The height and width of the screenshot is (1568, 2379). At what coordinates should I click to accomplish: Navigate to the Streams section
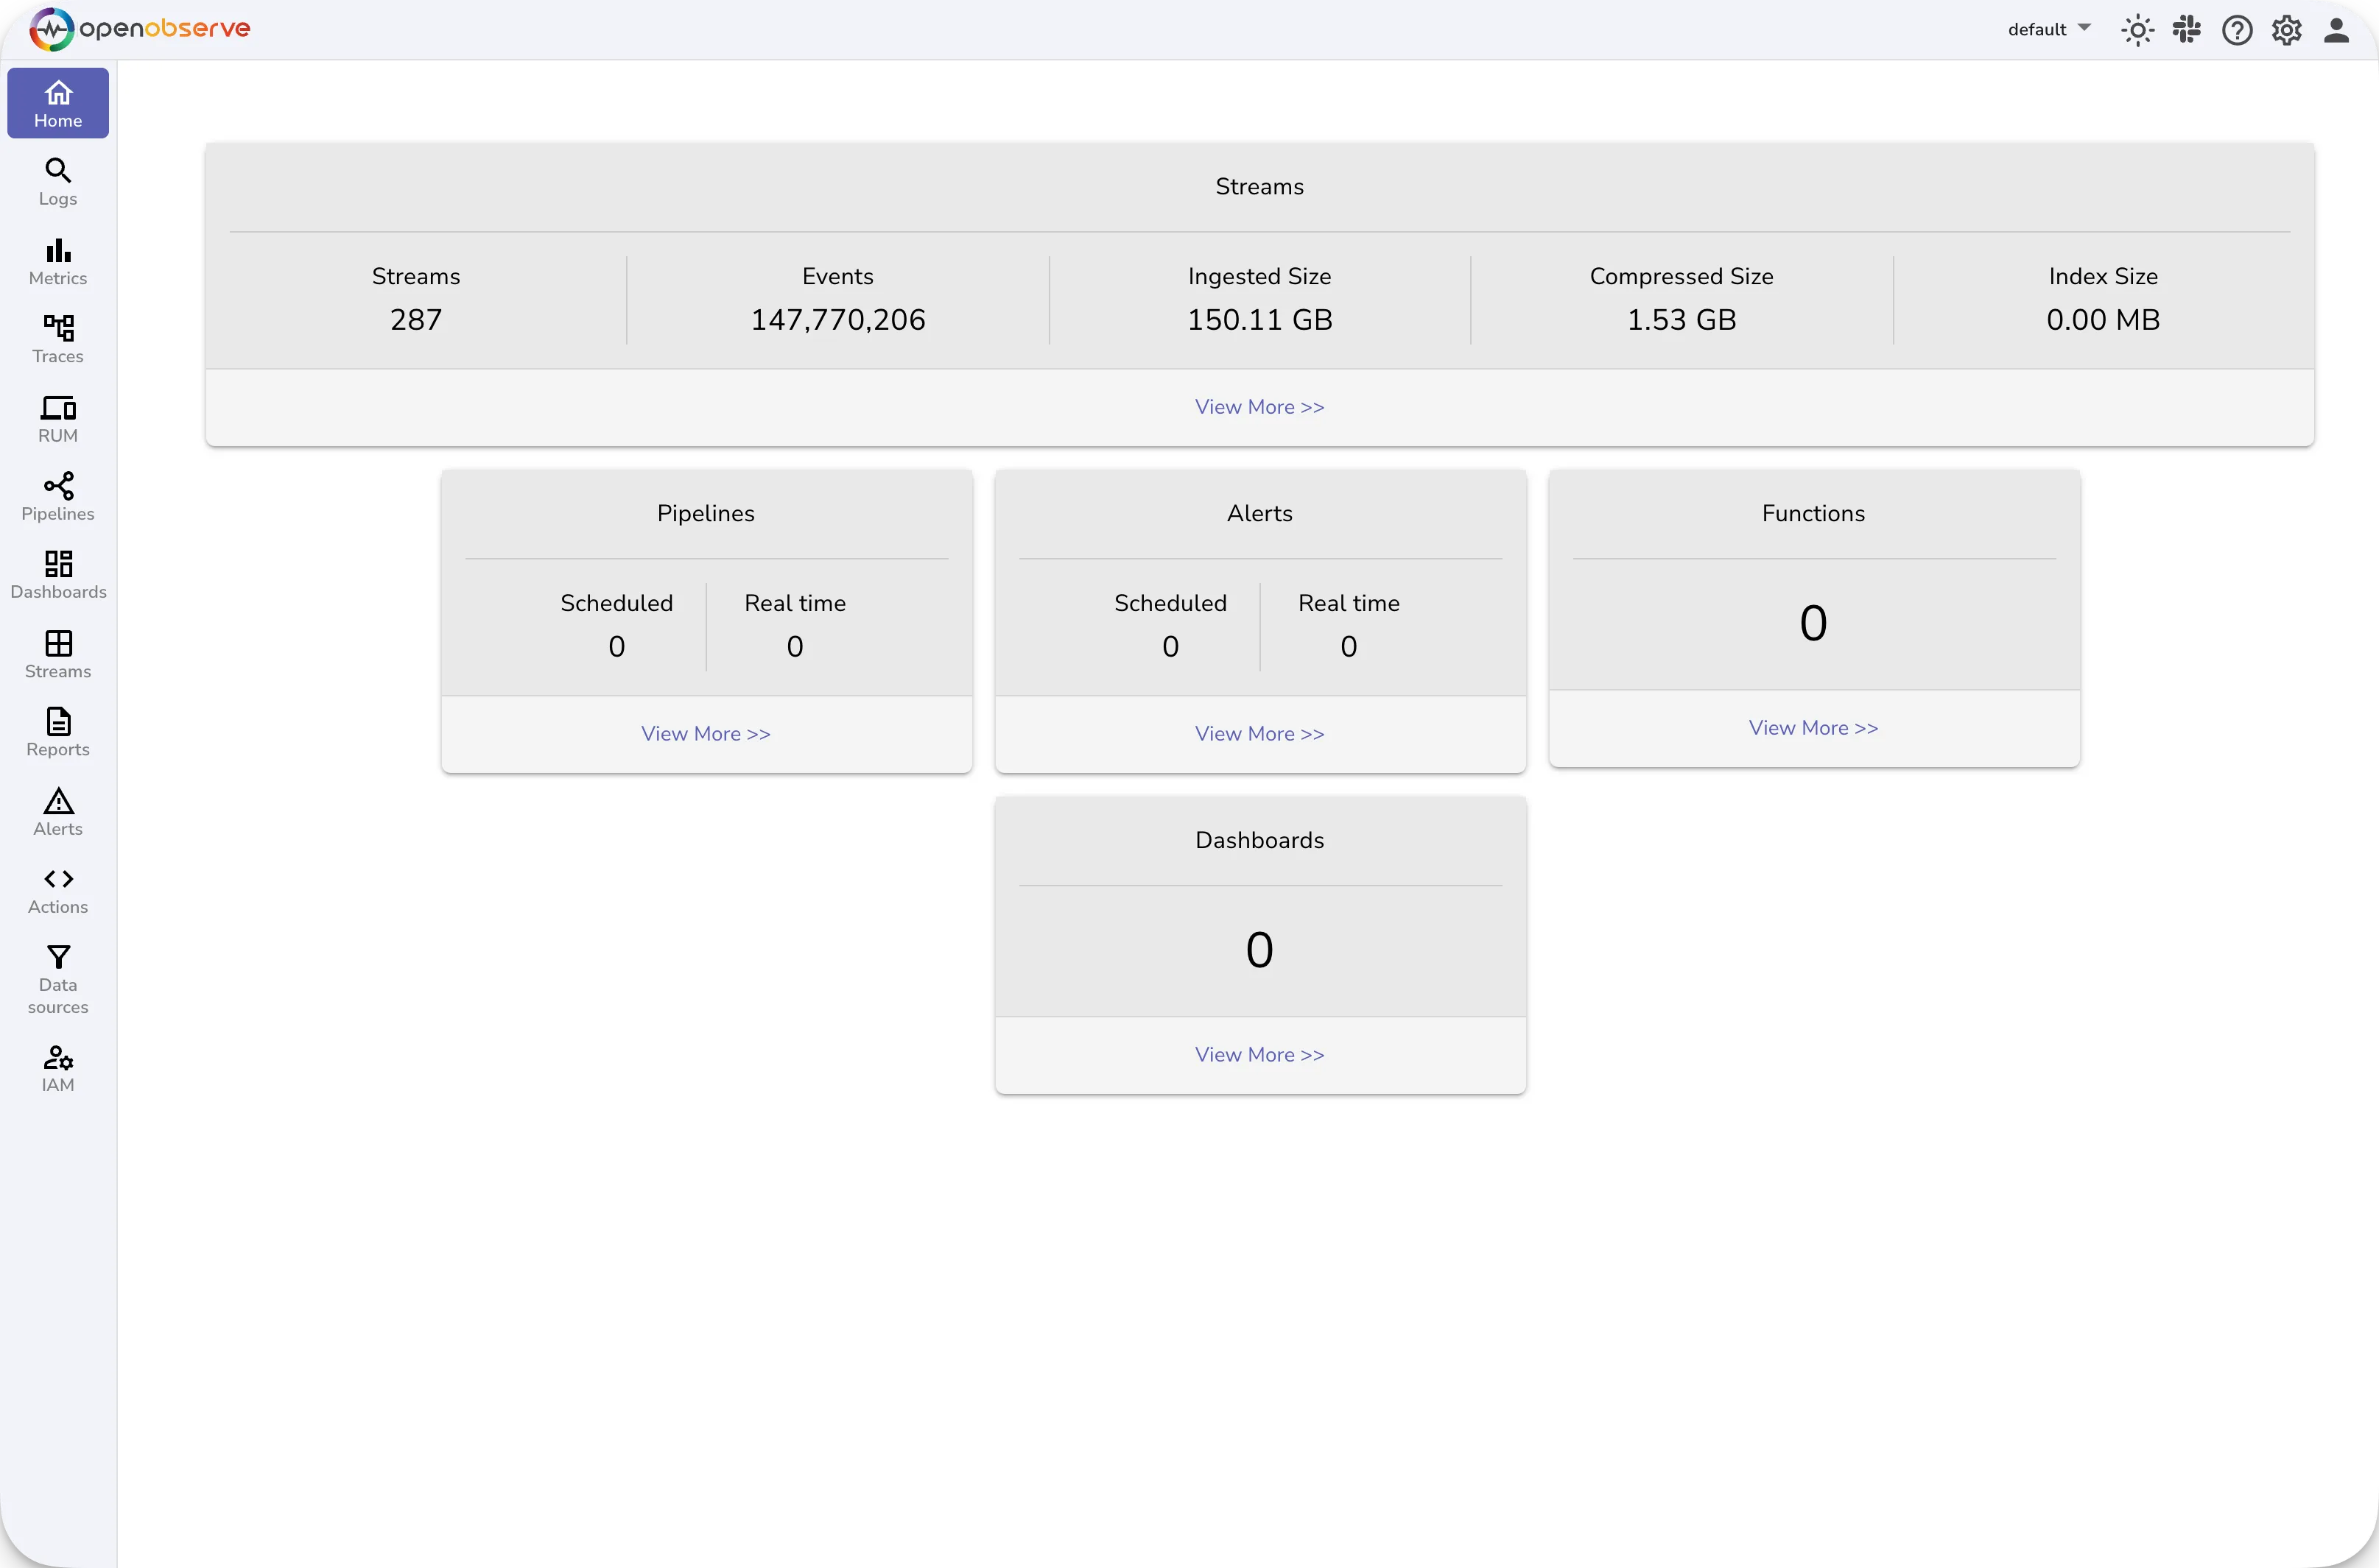[57, 654]
